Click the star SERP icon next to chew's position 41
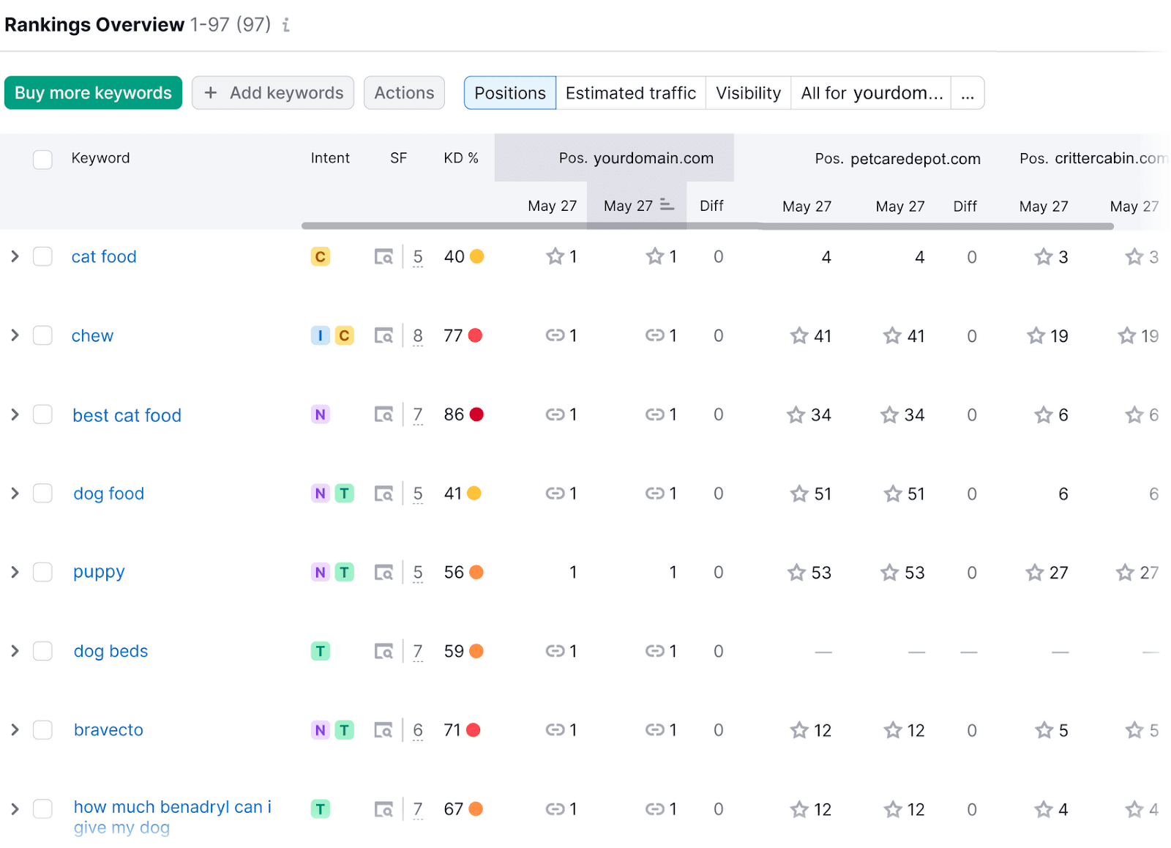Screen dimensions: 1171x848 [x=798, y=335]
